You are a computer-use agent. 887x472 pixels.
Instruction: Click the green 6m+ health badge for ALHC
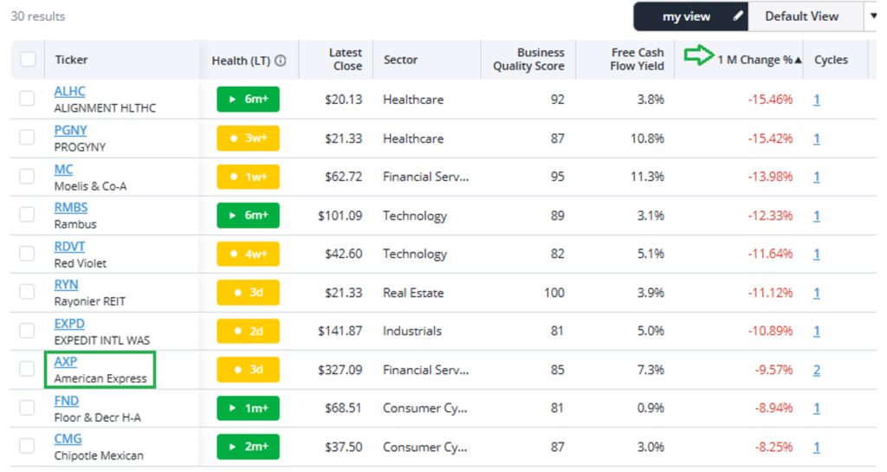248,100
